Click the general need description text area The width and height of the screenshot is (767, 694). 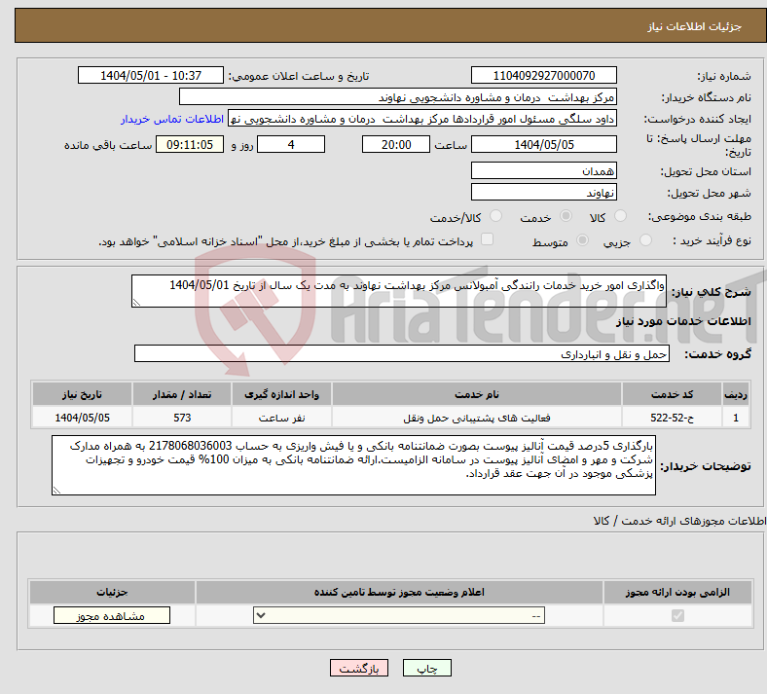tap(399, 291)
